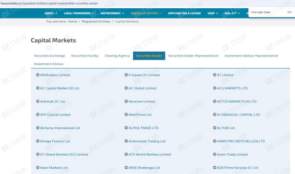This screenshot has height=174, width=295.
Task: Open APPLYING FOR A LICENSE menu item
Action: pos(184,13)
